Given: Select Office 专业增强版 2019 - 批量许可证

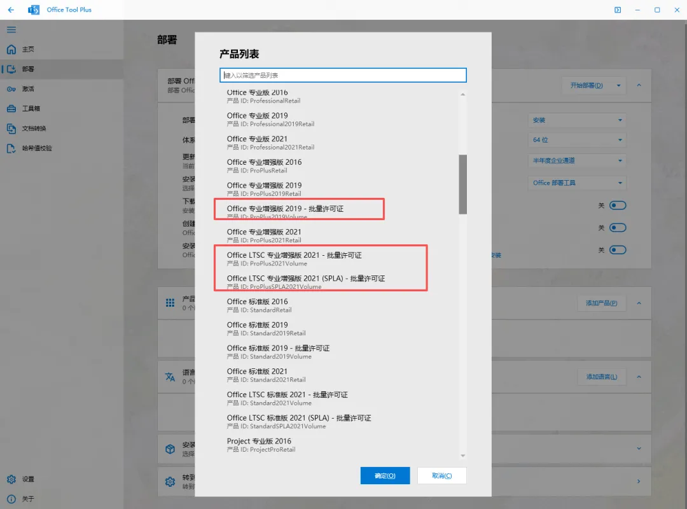Looking at the screenshot, I should [x=338, y=213].
